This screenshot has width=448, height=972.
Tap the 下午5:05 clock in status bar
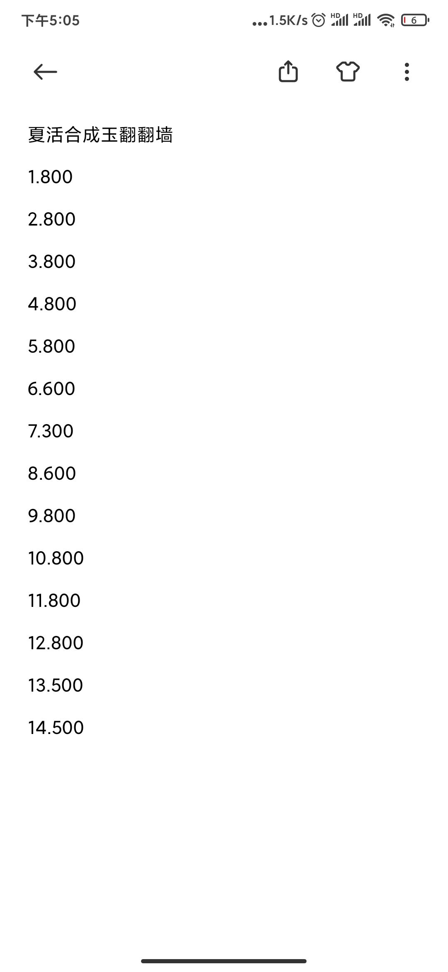pyautogui.click(x=51, y=20)
